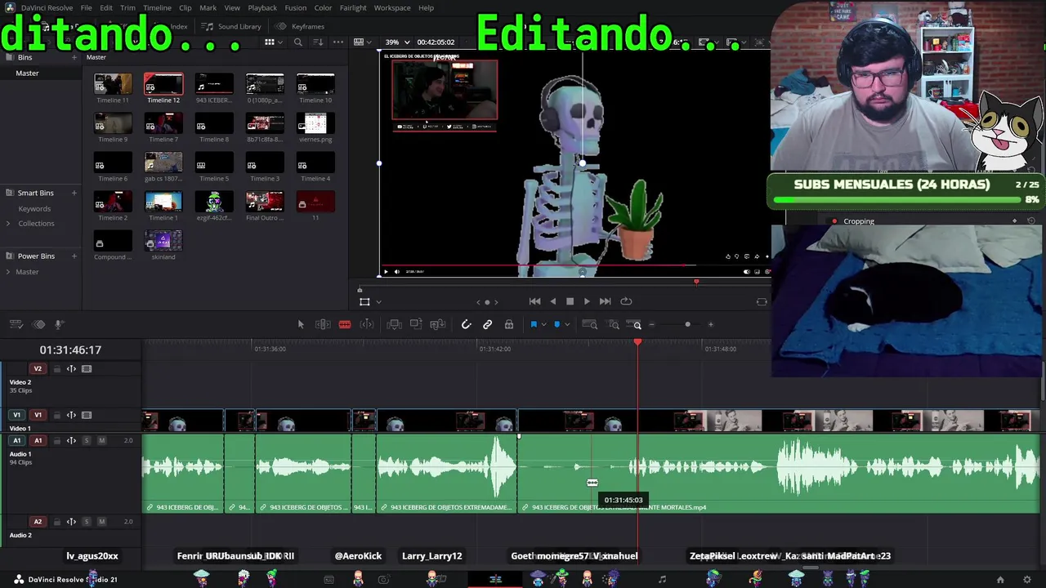Open the Timeline menu
This screenshot has width=1046, height=588.
(x=157, y=8)
